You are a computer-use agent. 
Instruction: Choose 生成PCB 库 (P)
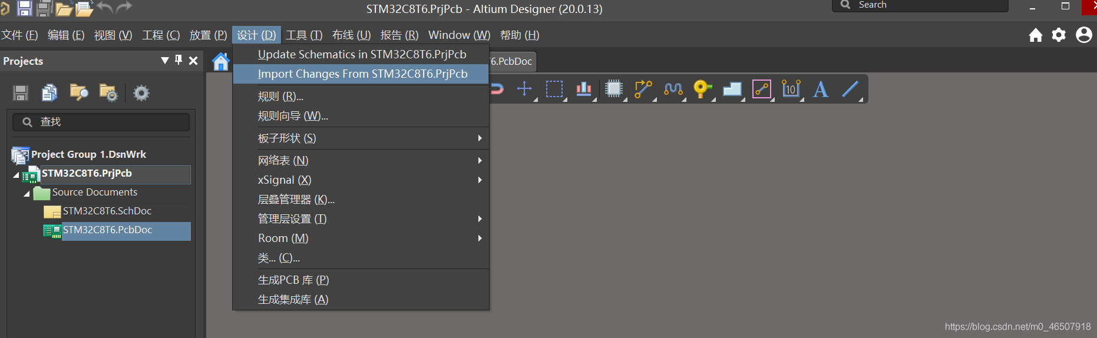point(361,280)
